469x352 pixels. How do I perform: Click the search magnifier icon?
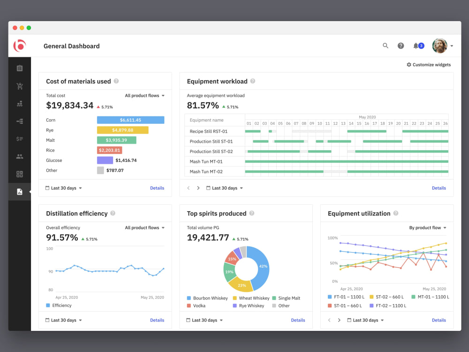pyautogui.click(x=385, y=46)
